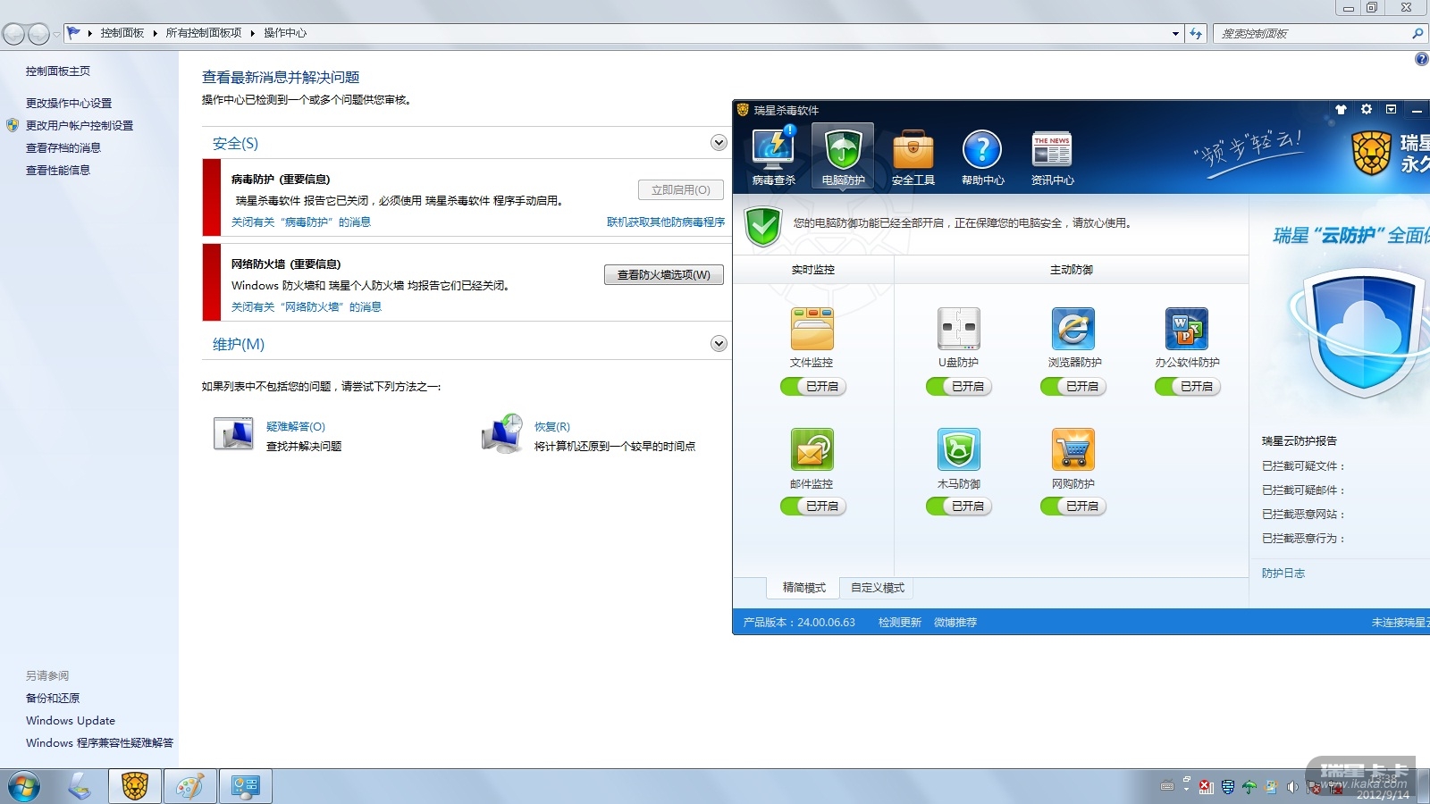Click the Control Panel help question icon
This screenshot has width=1430, height=804.
(x=1421, y=60)
